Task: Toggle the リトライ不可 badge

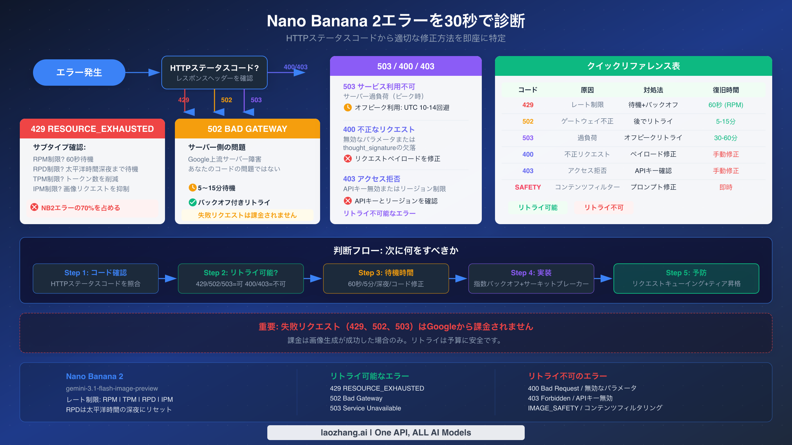Action: tap(603, 208)
